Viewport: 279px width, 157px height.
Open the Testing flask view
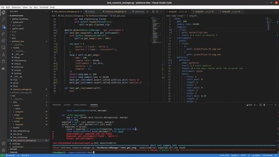click(3, 55)
